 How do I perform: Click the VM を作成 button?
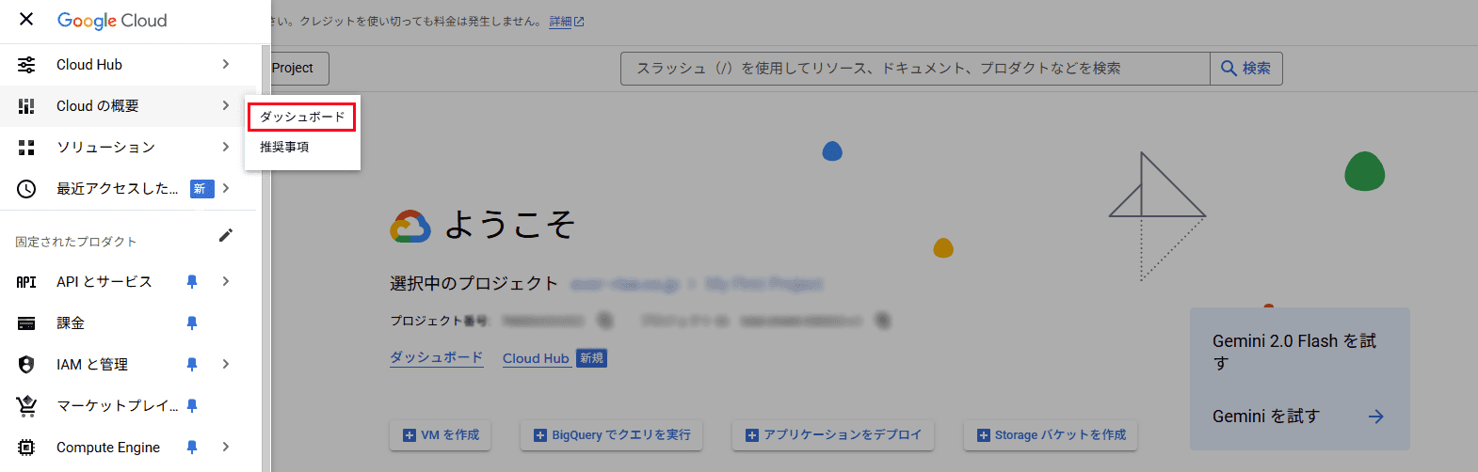click(x=441, y=435)
